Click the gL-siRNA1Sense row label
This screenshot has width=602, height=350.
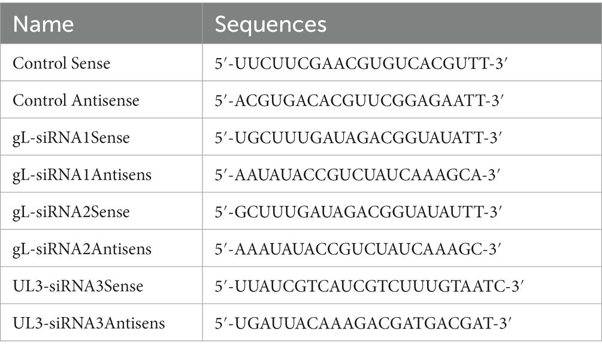(x=71, y=138)
